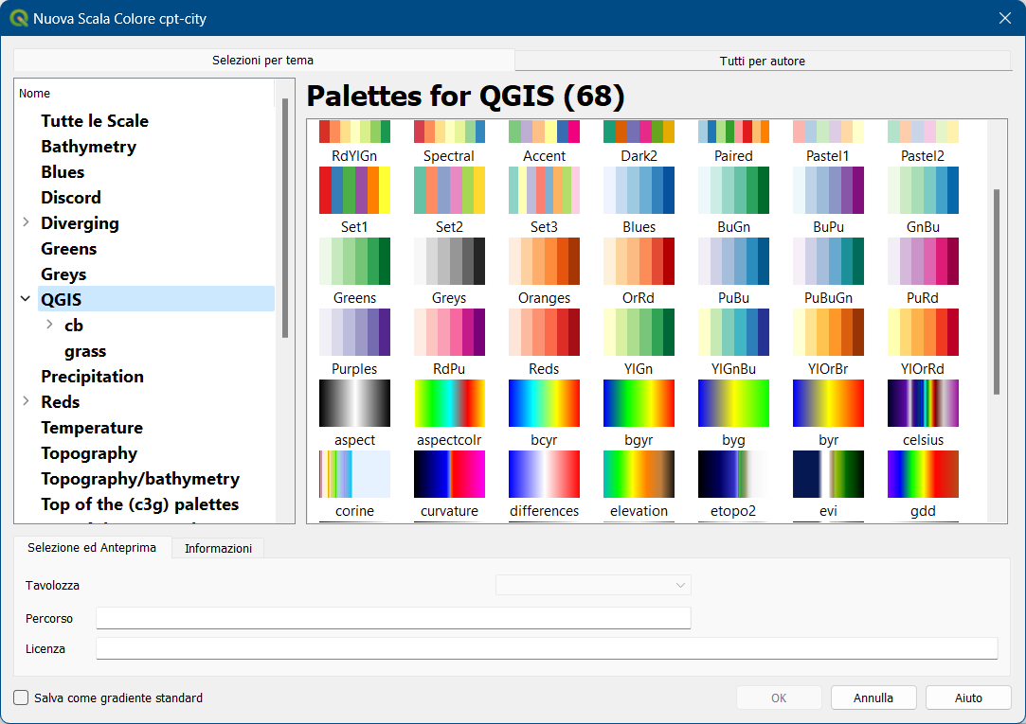Select the corine palette thumbnail
This screenshot has height=724, width=1026.
(354, 474)
